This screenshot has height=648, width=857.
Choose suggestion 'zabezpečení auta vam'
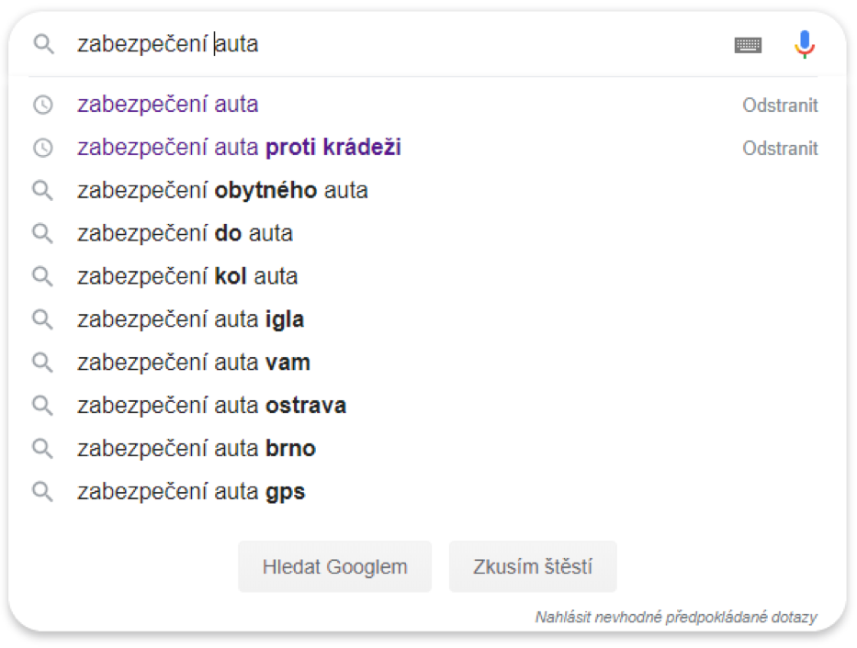[x=194, y=363]
